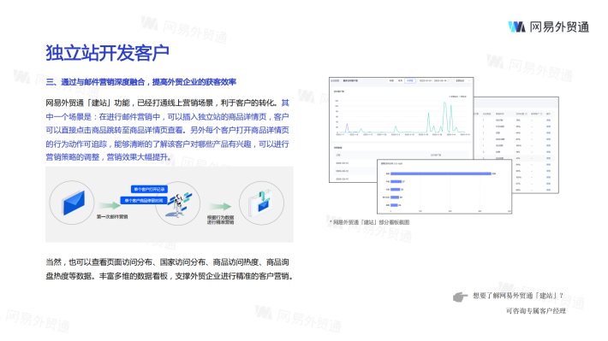Click the blue envelope email icon
The image size is (608, 341).
point(74,203)
